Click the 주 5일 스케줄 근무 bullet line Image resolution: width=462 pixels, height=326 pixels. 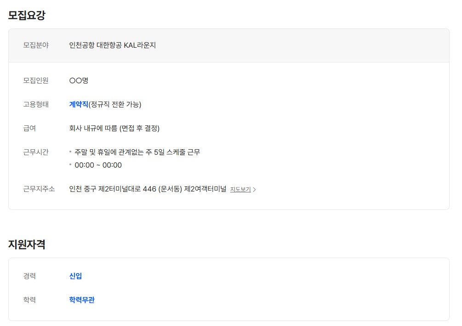pyautogui.click(x=137, y=152)
